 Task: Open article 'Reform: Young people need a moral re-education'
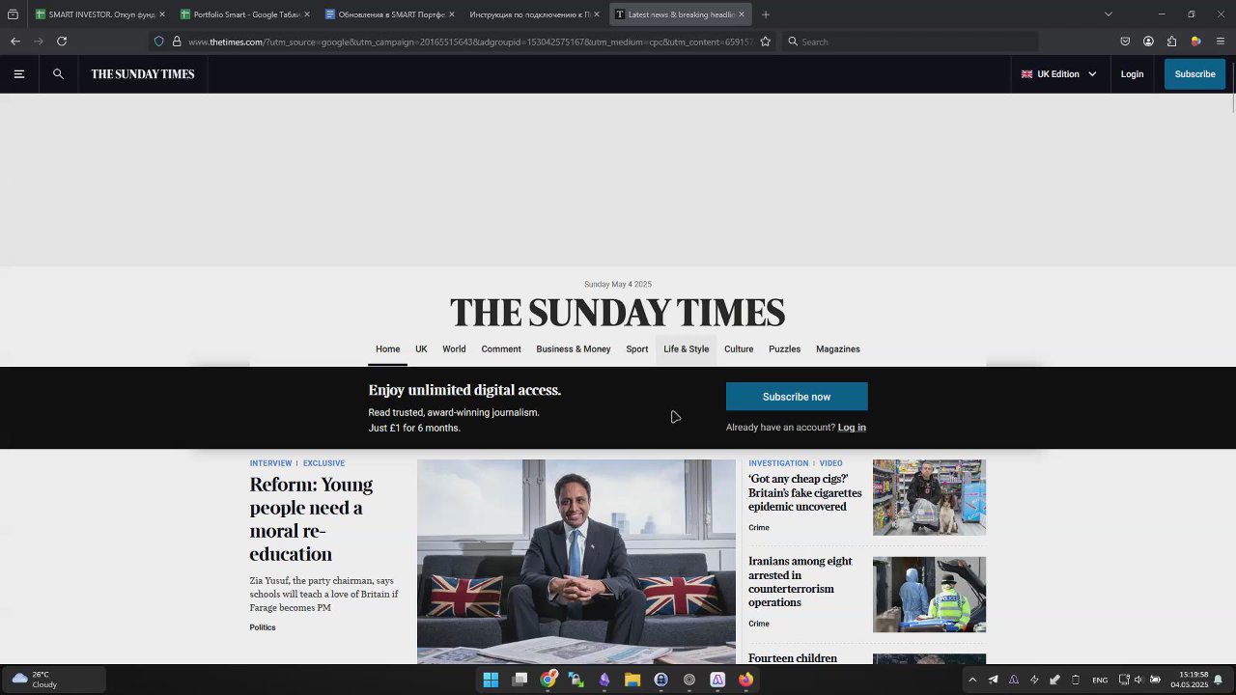point(311,519)
